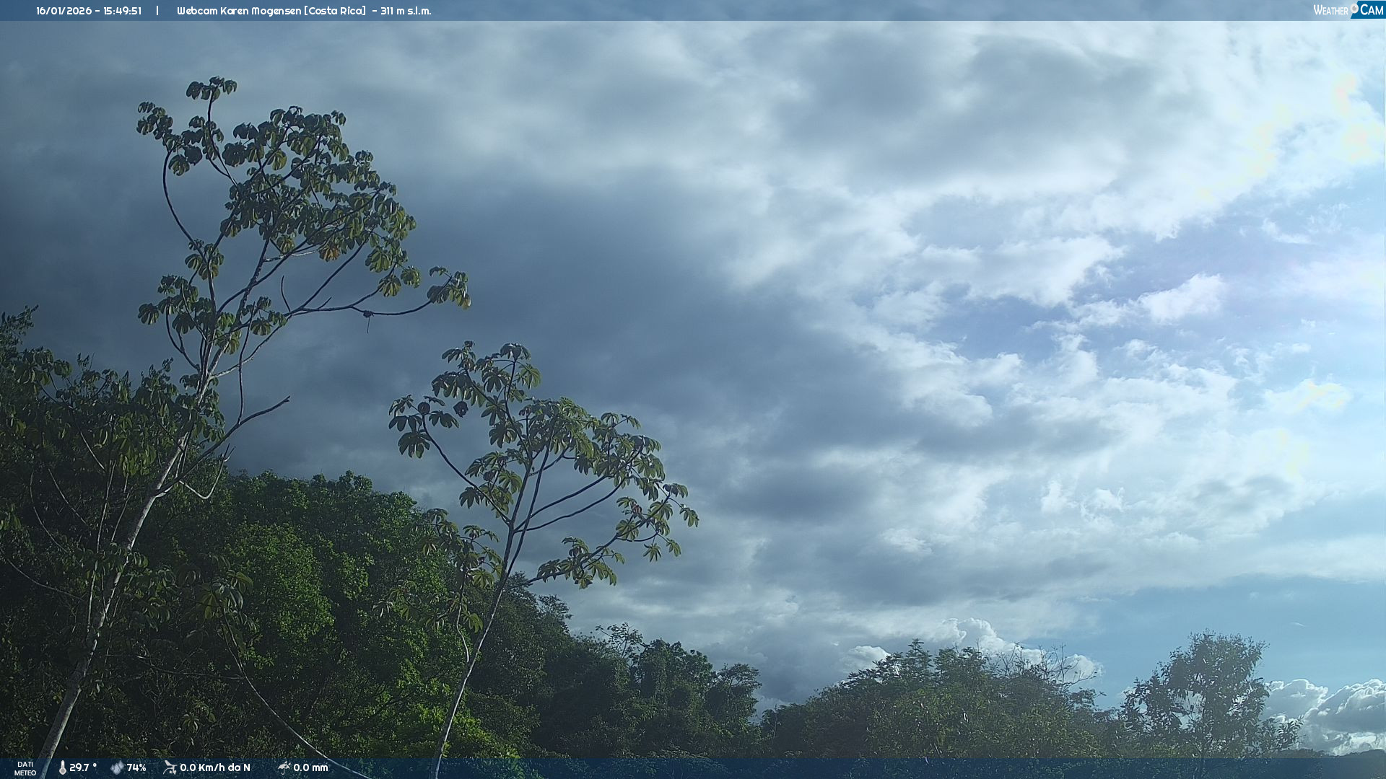Click the camera lens icon in WeatherCam logo

[x=1354, y=8]
